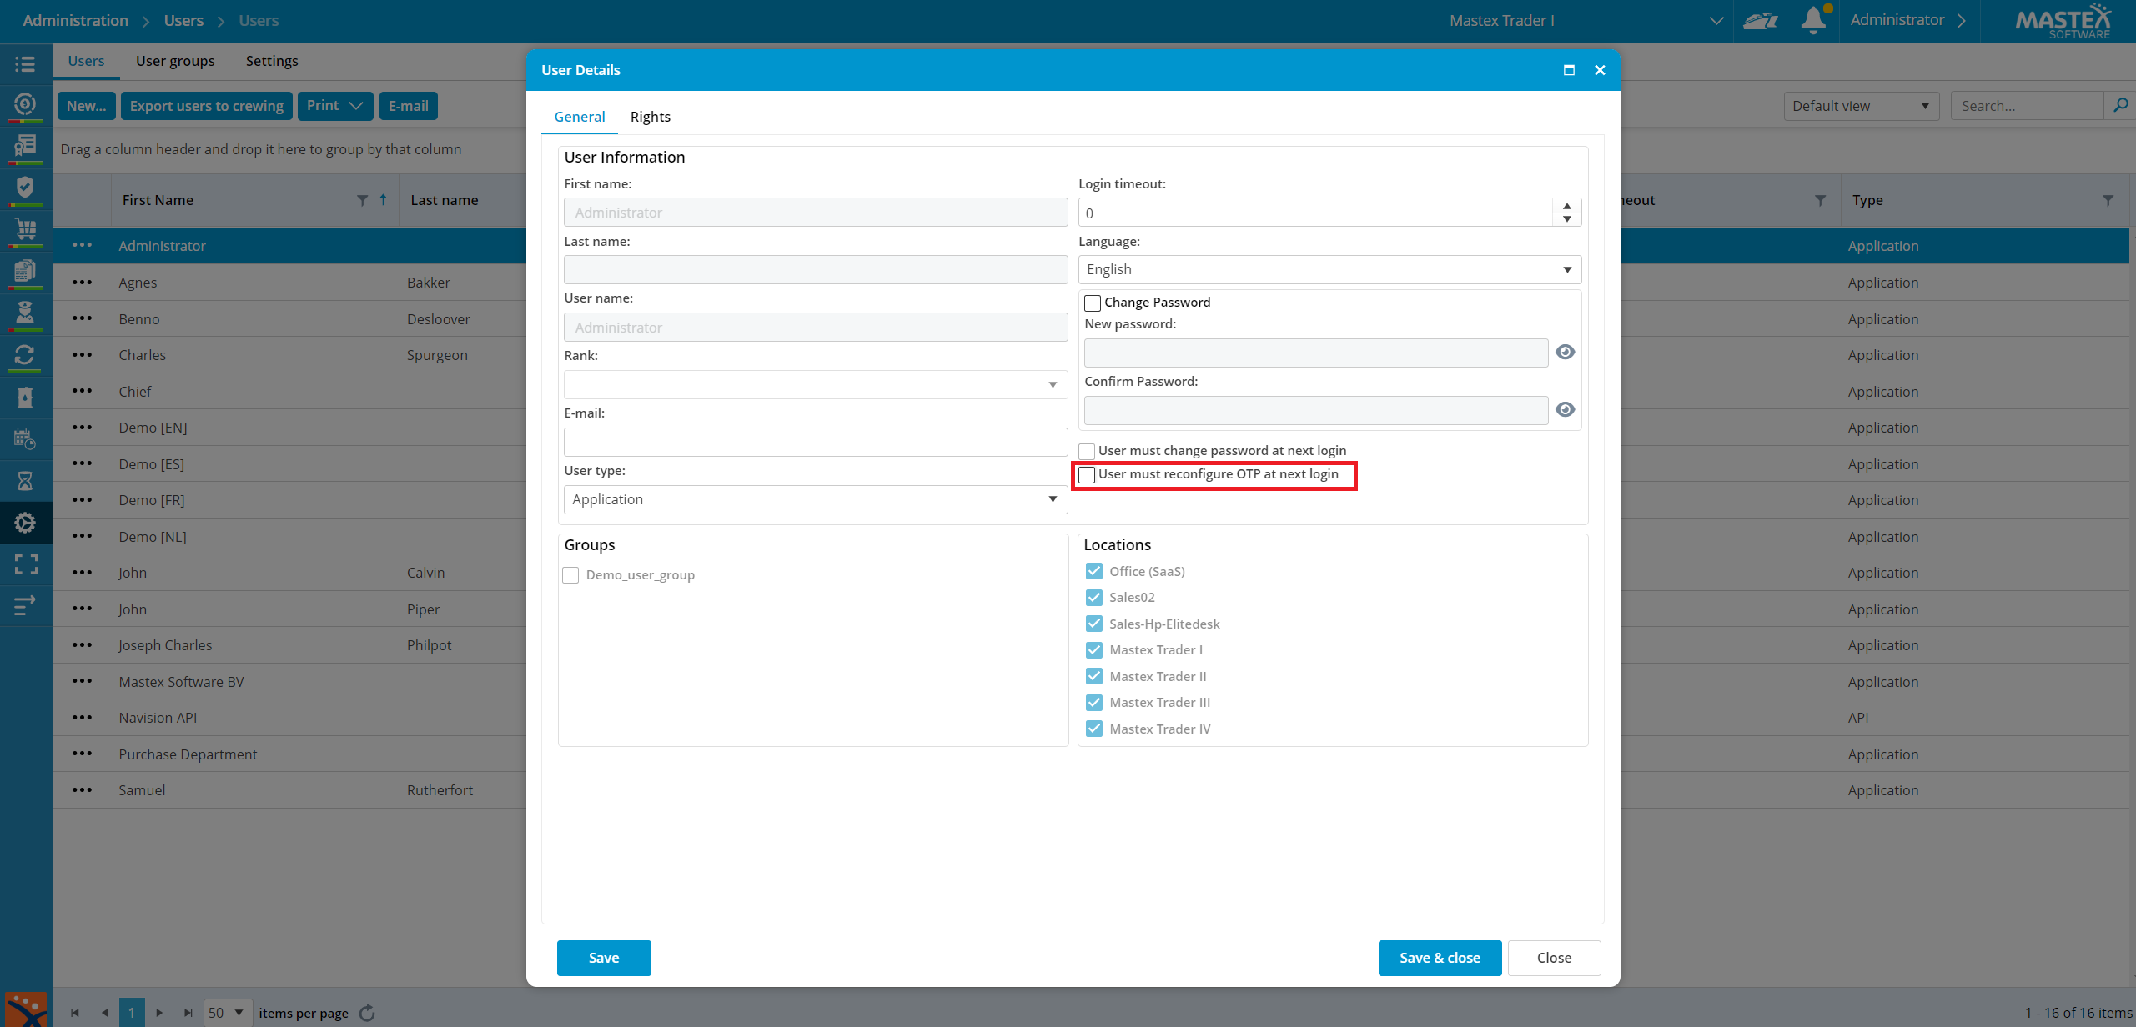Image resolution: width=2136 pixels, height=1027 pixels.
Task: Tick the Demo_user_group checkbox
Action: (570, 575)
